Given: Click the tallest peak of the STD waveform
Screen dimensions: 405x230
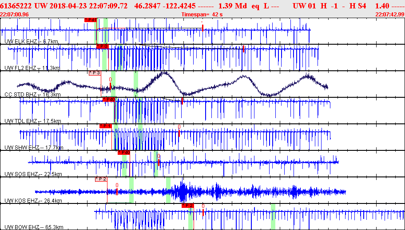Looking at the screenshot, I should point(164,73).
